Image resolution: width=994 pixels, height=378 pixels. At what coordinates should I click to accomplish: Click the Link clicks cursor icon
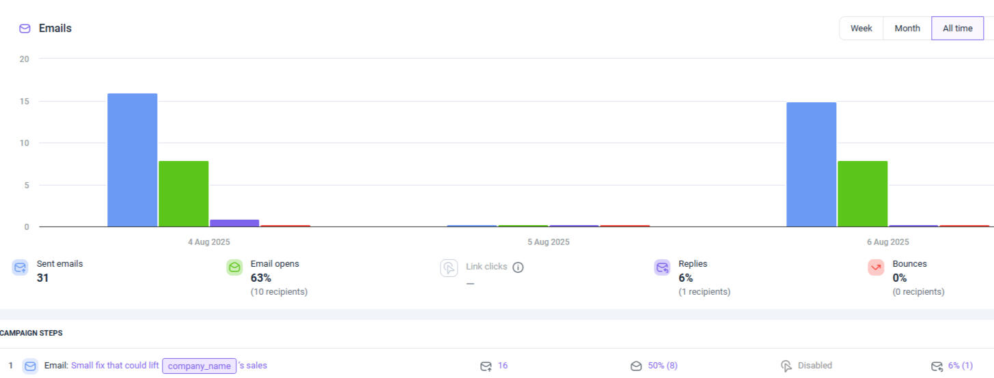coord(448,267)
